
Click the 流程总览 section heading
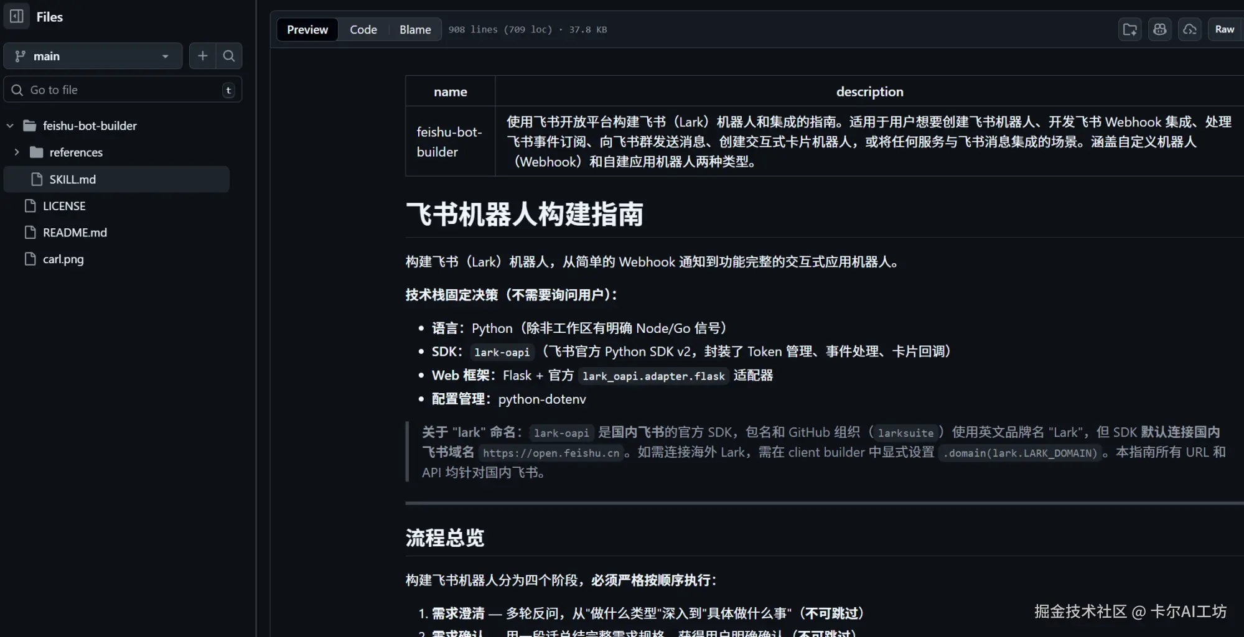pyautogui.click(x=445, y=537)
